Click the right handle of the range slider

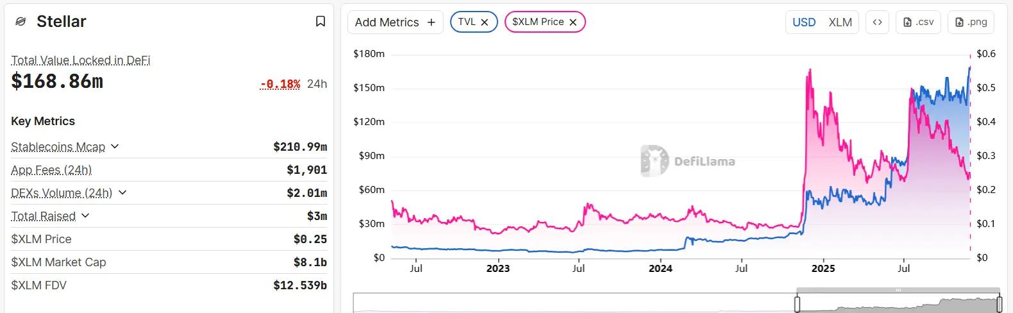click(x=999, y=304)
